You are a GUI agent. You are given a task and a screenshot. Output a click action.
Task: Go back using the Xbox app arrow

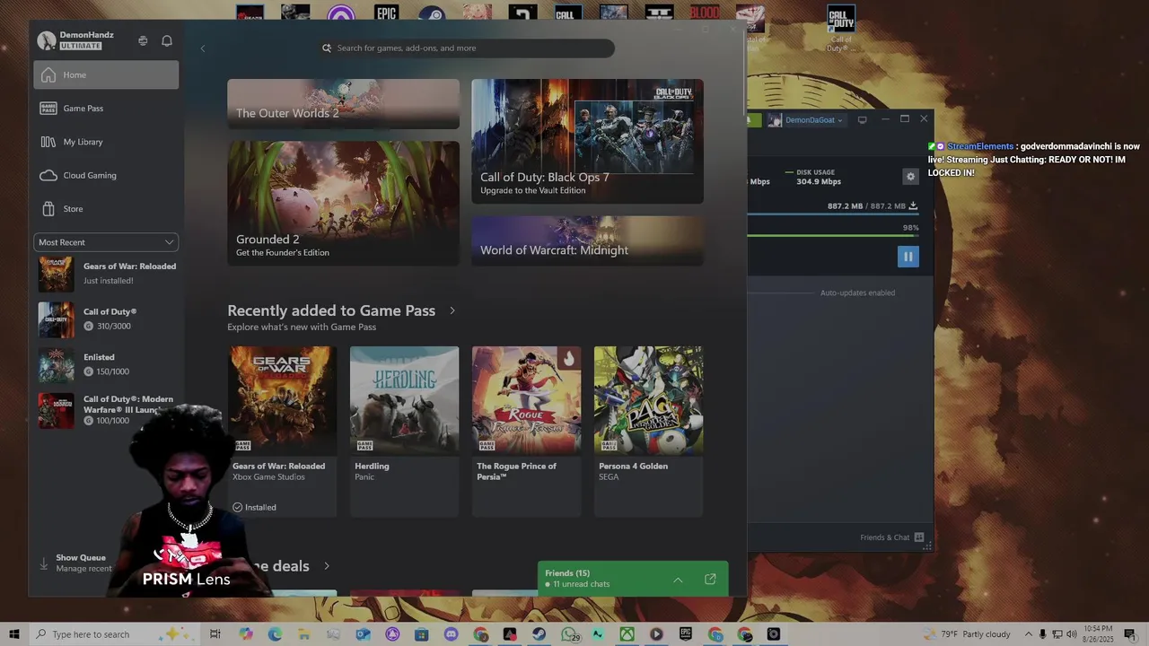pos(203,48)
